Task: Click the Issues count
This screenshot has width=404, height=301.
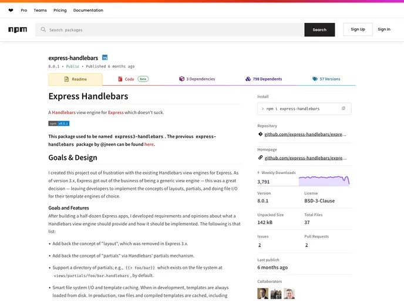Action: tap(260, 245)
